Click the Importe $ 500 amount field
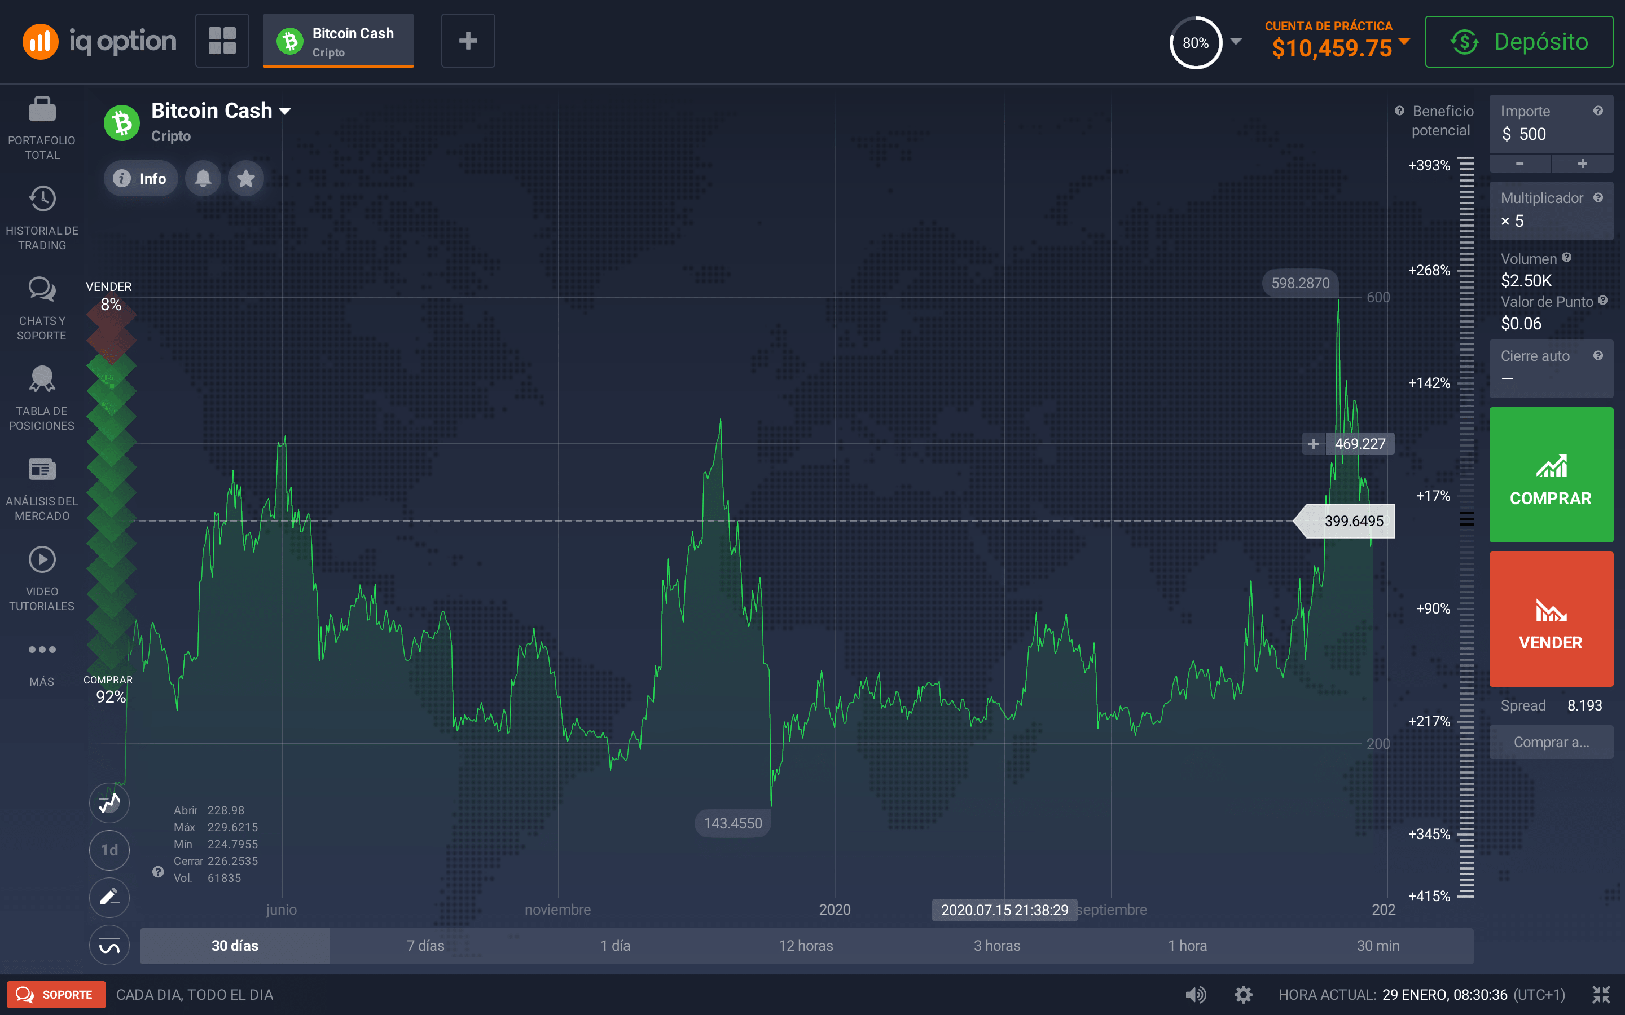 (1551, 124)
